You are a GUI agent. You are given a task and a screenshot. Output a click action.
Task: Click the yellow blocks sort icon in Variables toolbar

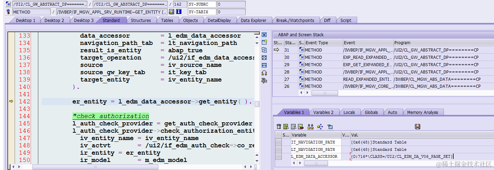point(311,126)
